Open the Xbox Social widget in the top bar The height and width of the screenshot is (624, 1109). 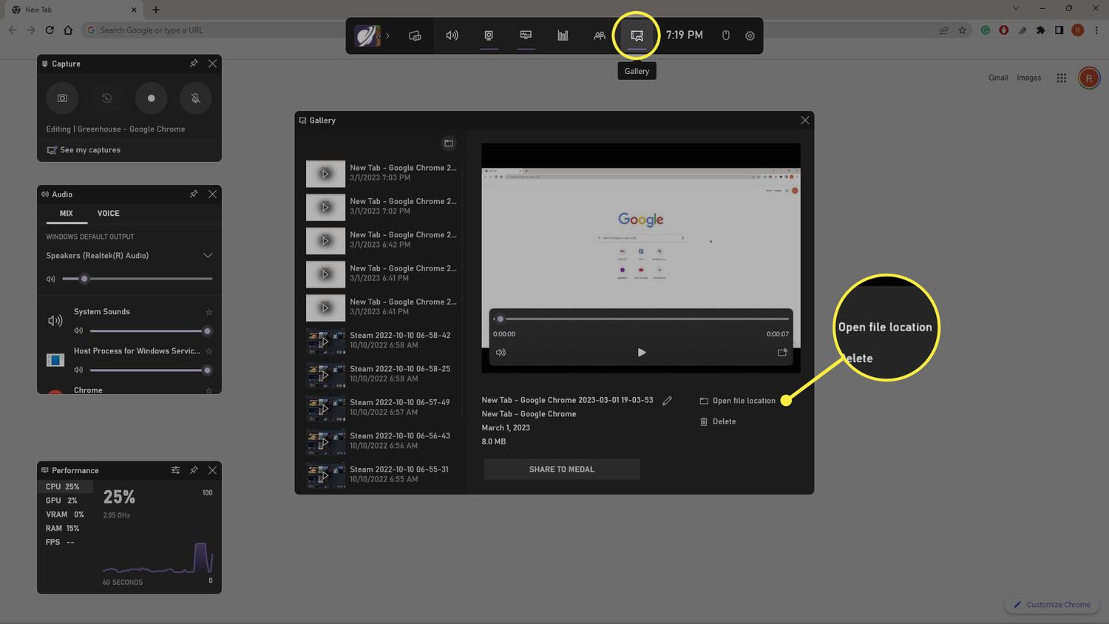[600, 35]
